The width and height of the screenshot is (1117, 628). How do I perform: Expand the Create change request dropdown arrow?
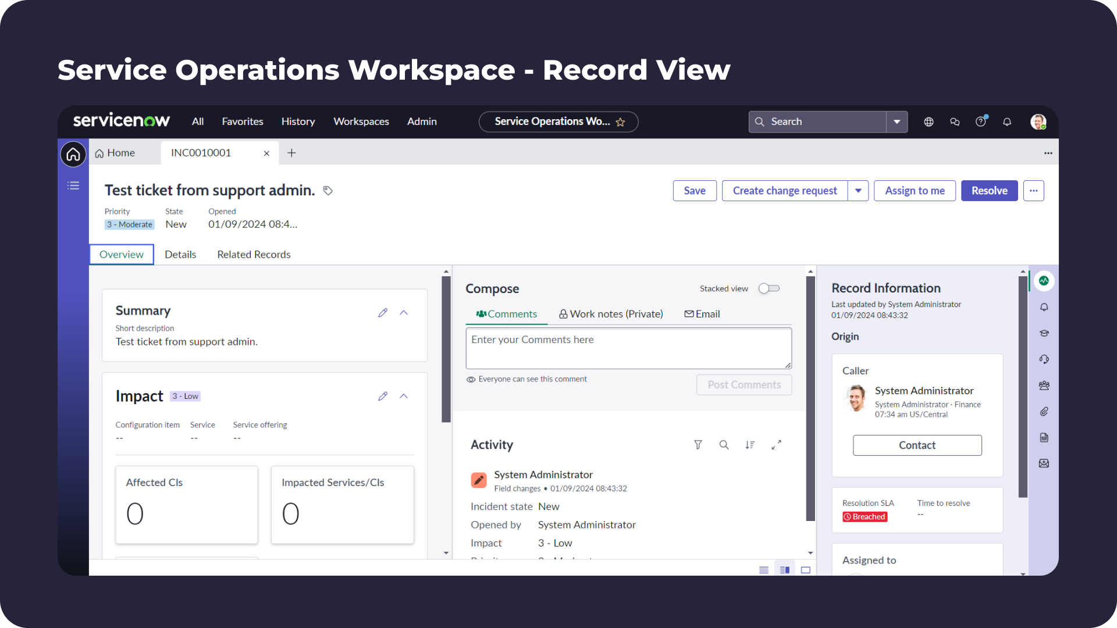tap(859, 190)
